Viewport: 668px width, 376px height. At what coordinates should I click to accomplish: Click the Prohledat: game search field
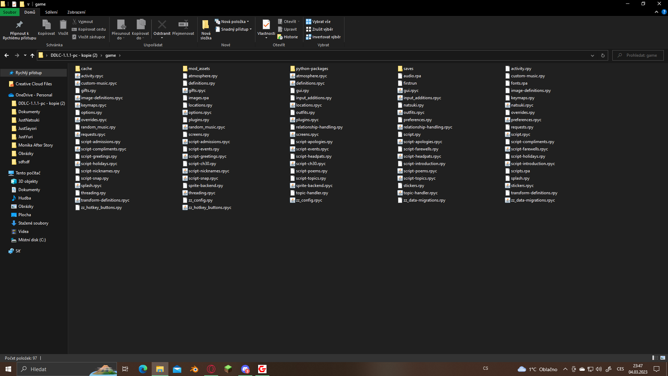click(638, 55)
